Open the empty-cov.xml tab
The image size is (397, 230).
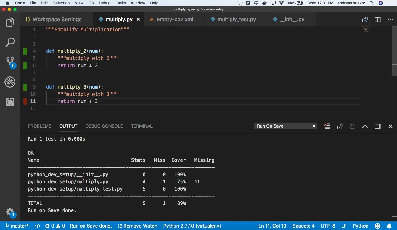click(x=174, y=20)
